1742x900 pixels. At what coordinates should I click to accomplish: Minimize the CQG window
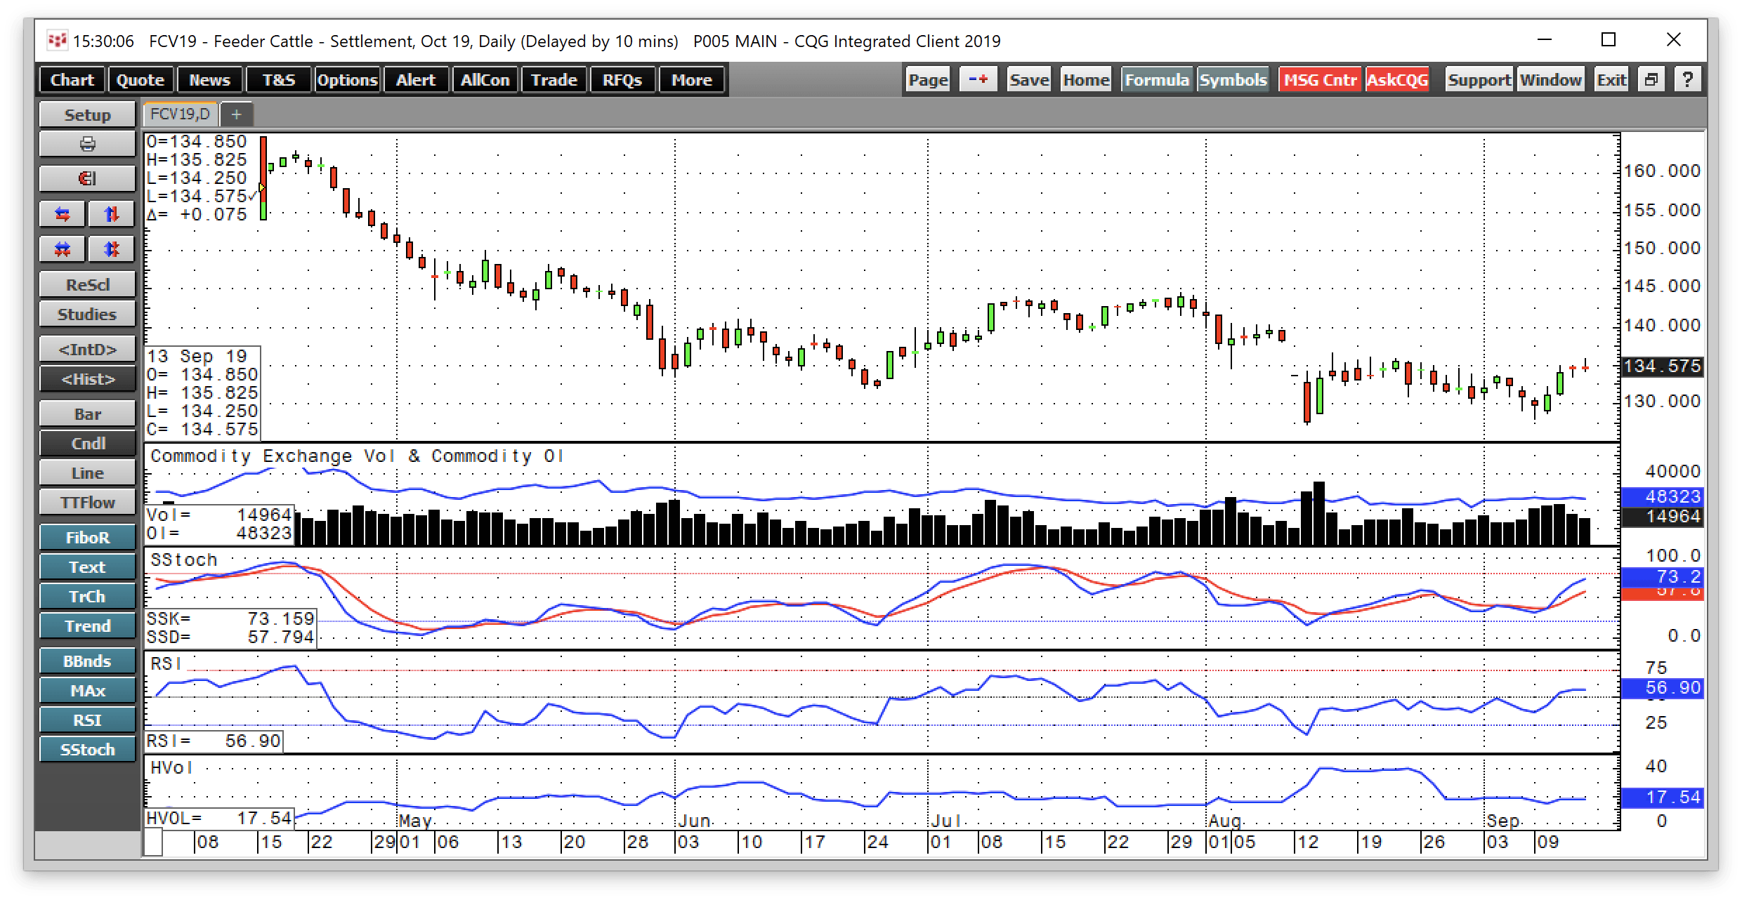[1544, 40]
